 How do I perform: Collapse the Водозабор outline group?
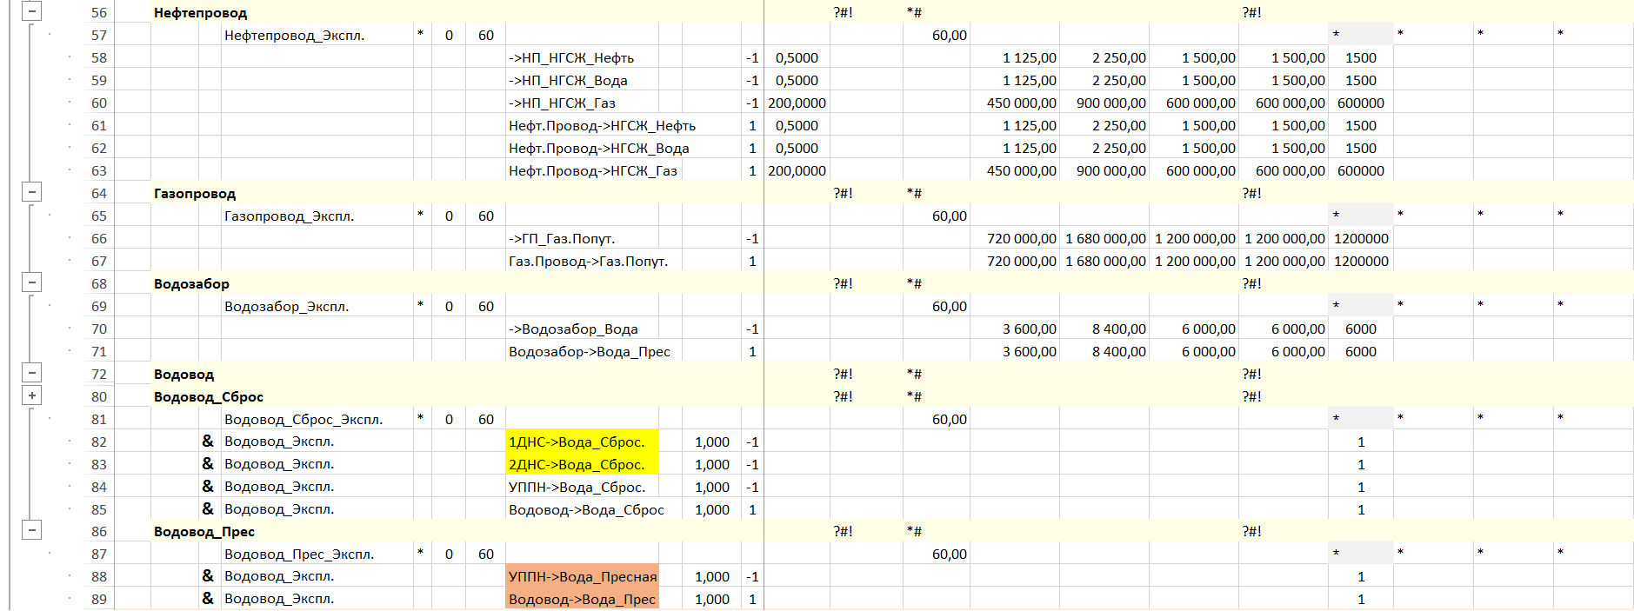31,283
